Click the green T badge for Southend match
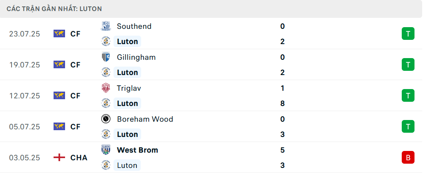This screenshot has height=173, width=423. [x=408, y=33]
